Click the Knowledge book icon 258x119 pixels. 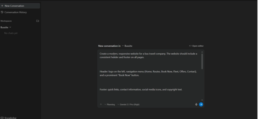2,118
